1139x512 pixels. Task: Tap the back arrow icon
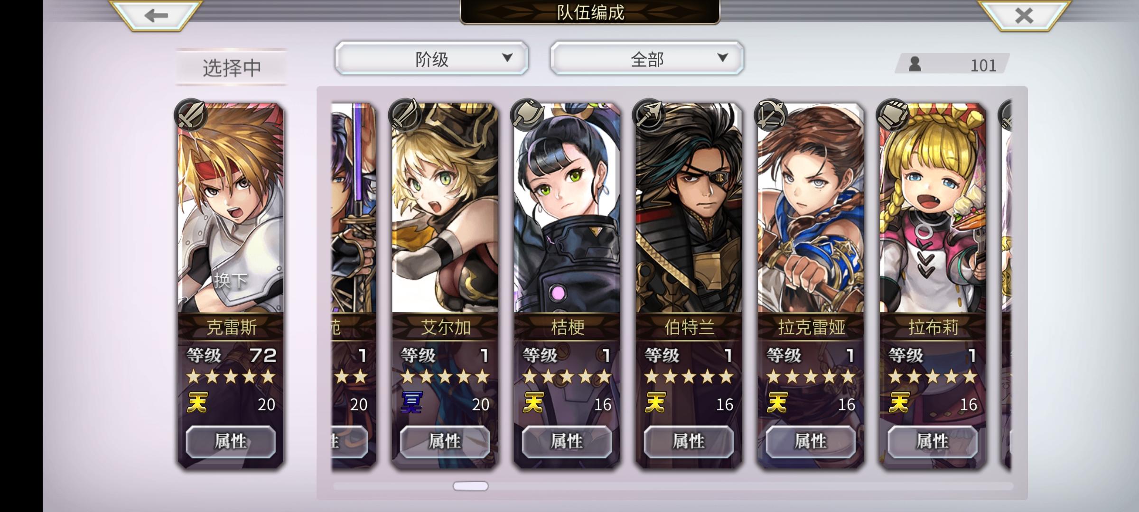pos(156,16)
